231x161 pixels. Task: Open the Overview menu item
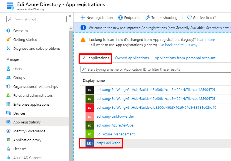[x=21, y=31]
